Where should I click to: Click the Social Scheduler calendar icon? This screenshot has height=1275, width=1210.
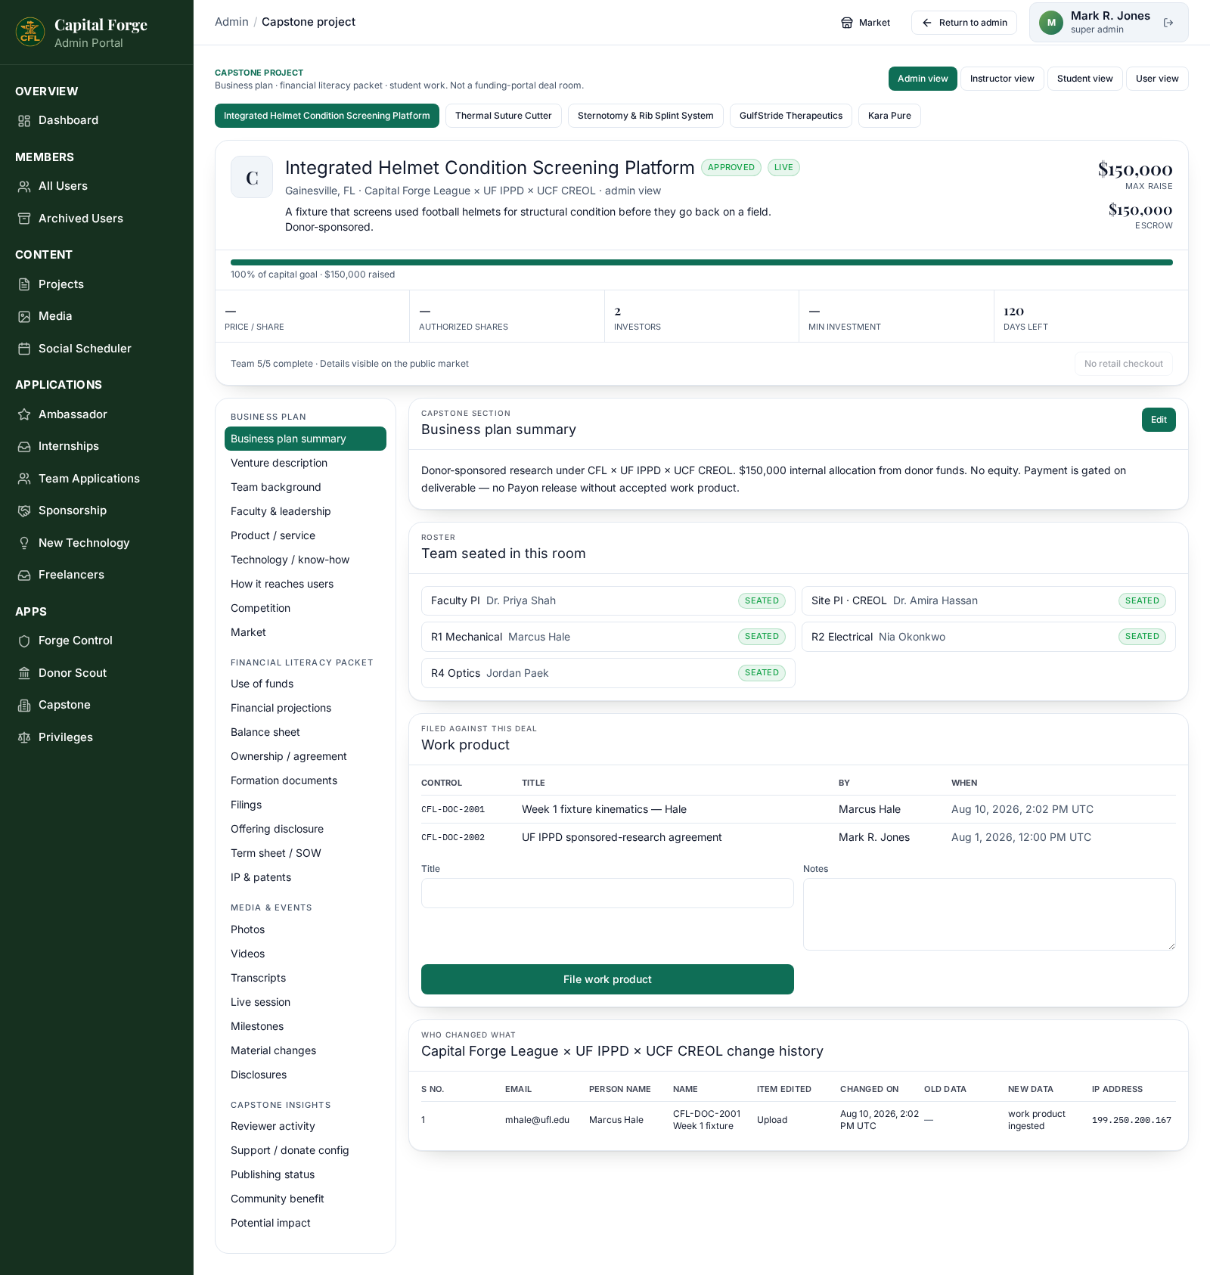pyautogui.click(x=24, y=349)
